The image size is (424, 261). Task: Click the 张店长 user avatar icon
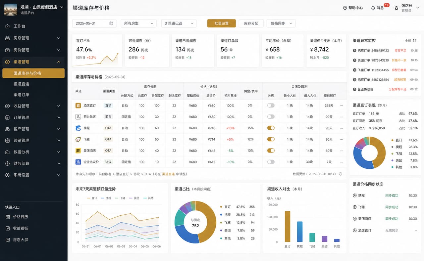396,8
